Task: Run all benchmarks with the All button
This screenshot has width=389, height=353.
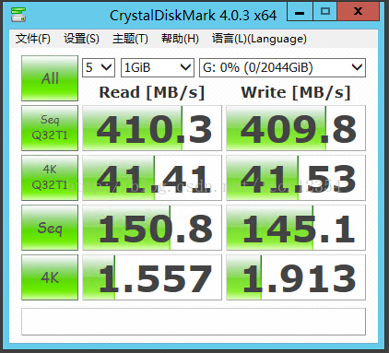Action: pyautogui.click(x=50, y=78)
